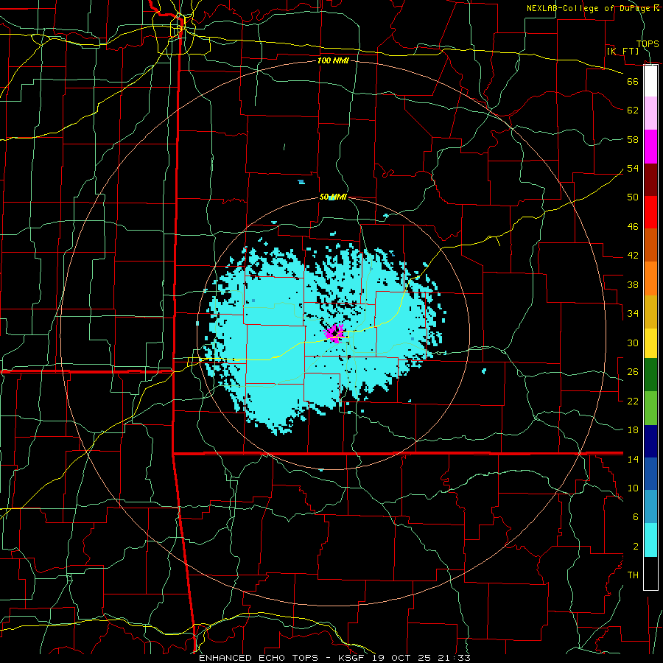Click the KSGF radar site identifier
The height and width of the screenshot is (663, 663).
[351, 658]
